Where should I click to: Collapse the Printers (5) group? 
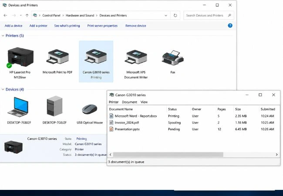pyautogui.click(x=3, y=36)
